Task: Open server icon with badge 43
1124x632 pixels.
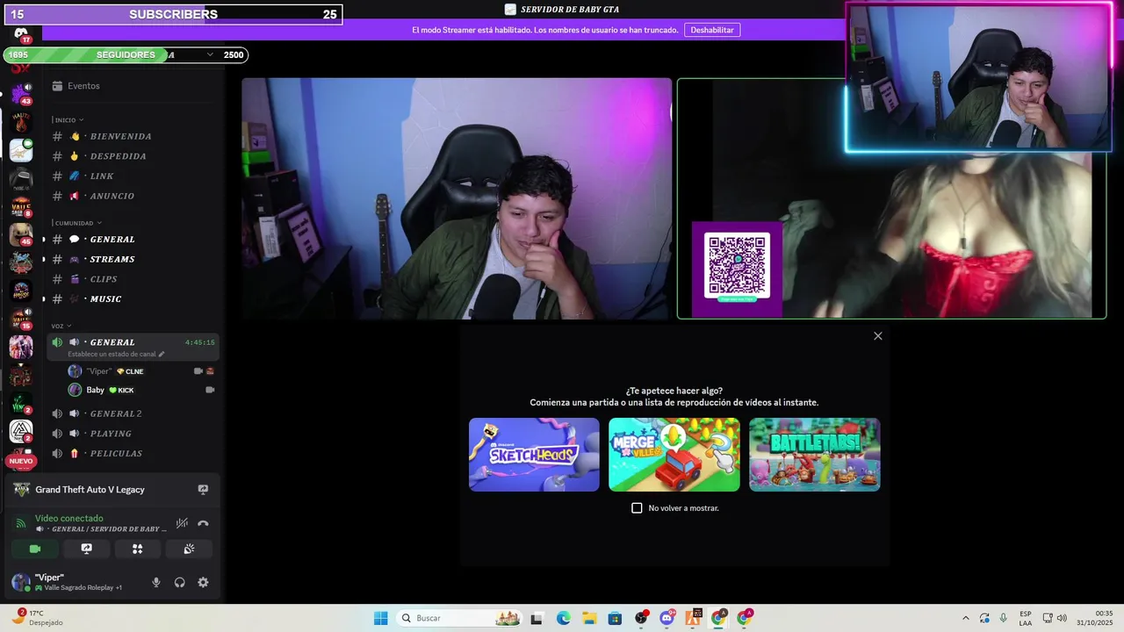Action: coord(21,93)
